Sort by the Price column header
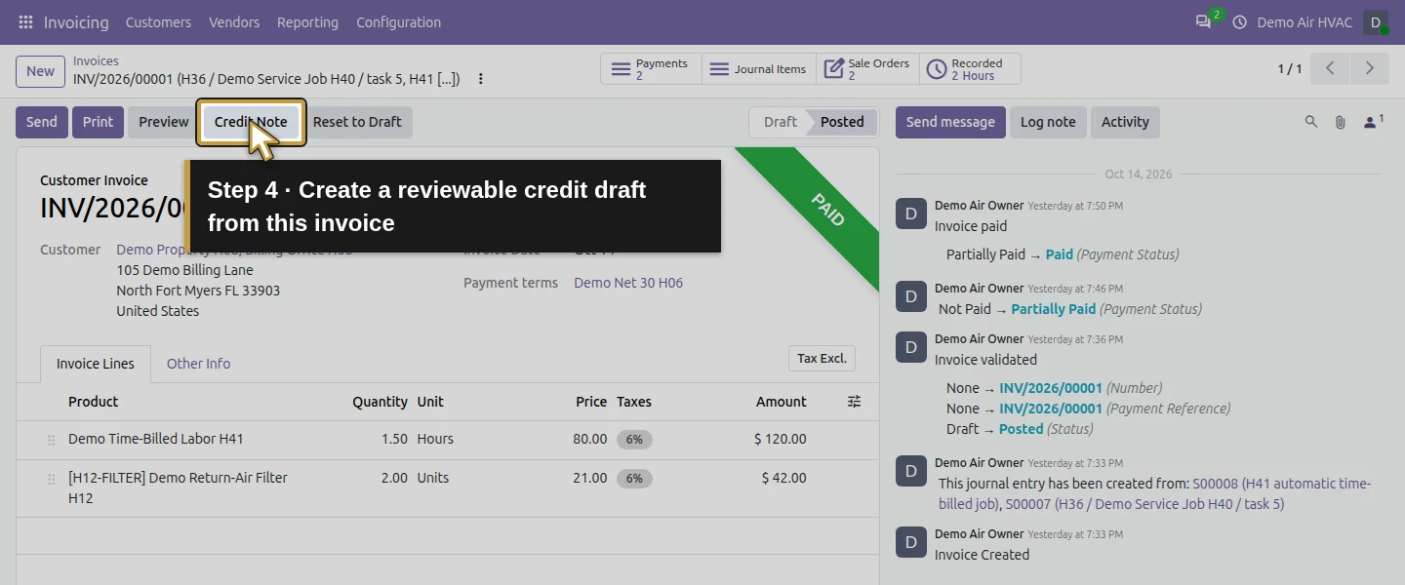Image resolution: width=1405 pixels, height=585 pixels. 591,402
